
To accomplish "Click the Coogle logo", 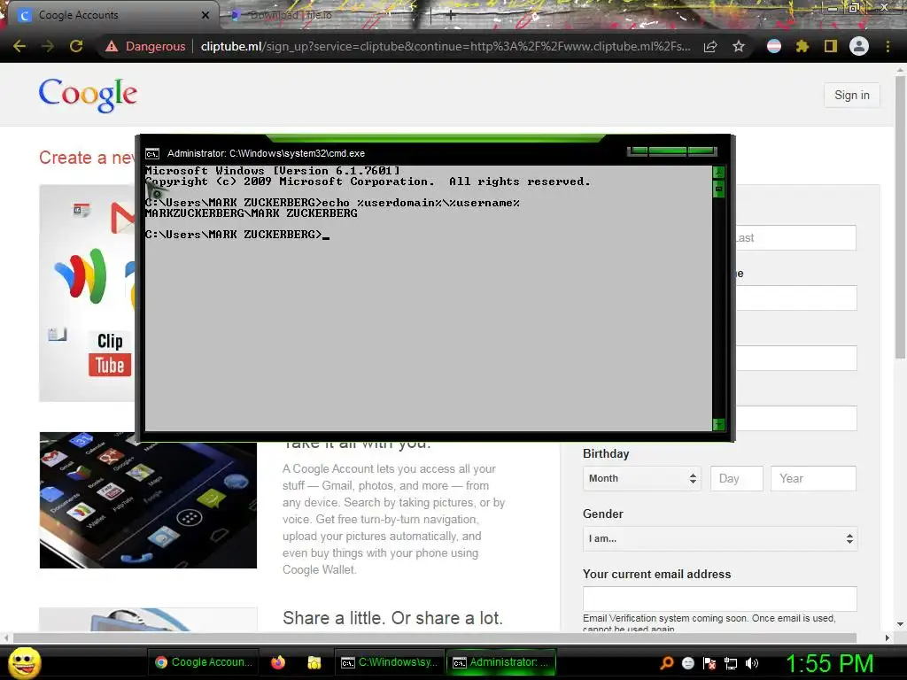I will tap(88, 95).
